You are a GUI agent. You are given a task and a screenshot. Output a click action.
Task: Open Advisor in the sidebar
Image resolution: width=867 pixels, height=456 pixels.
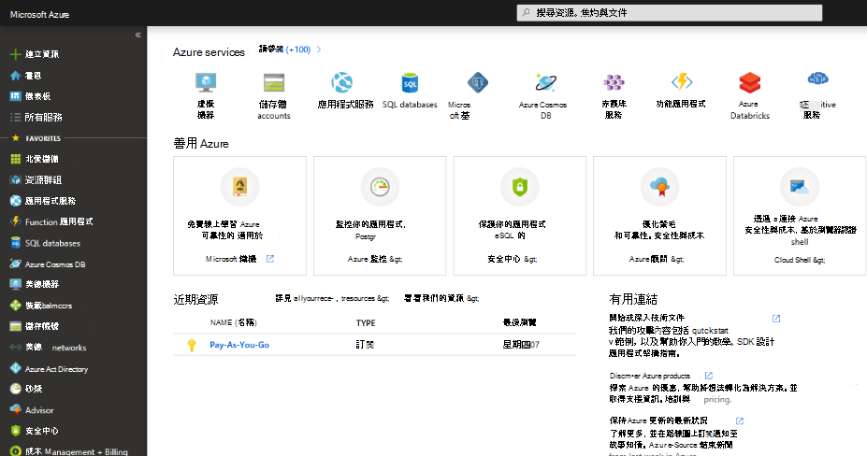pyautogui.click(x=39, y=410)
